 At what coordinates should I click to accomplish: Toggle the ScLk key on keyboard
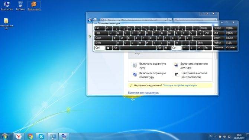pos(231,43)
